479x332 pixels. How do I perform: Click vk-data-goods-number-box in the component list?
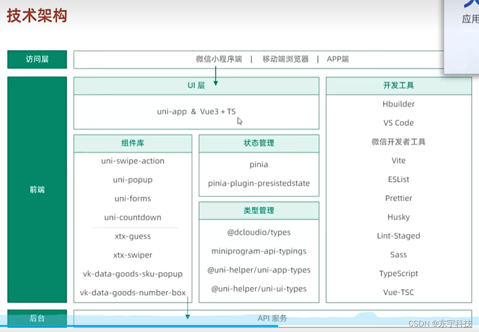click(x=133, y=292)
